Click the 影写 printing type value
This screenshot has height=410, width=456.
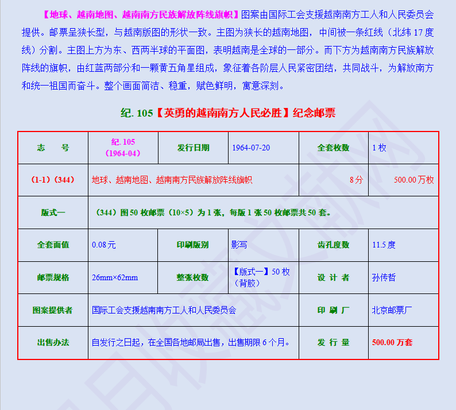click(x=239, y=245)
